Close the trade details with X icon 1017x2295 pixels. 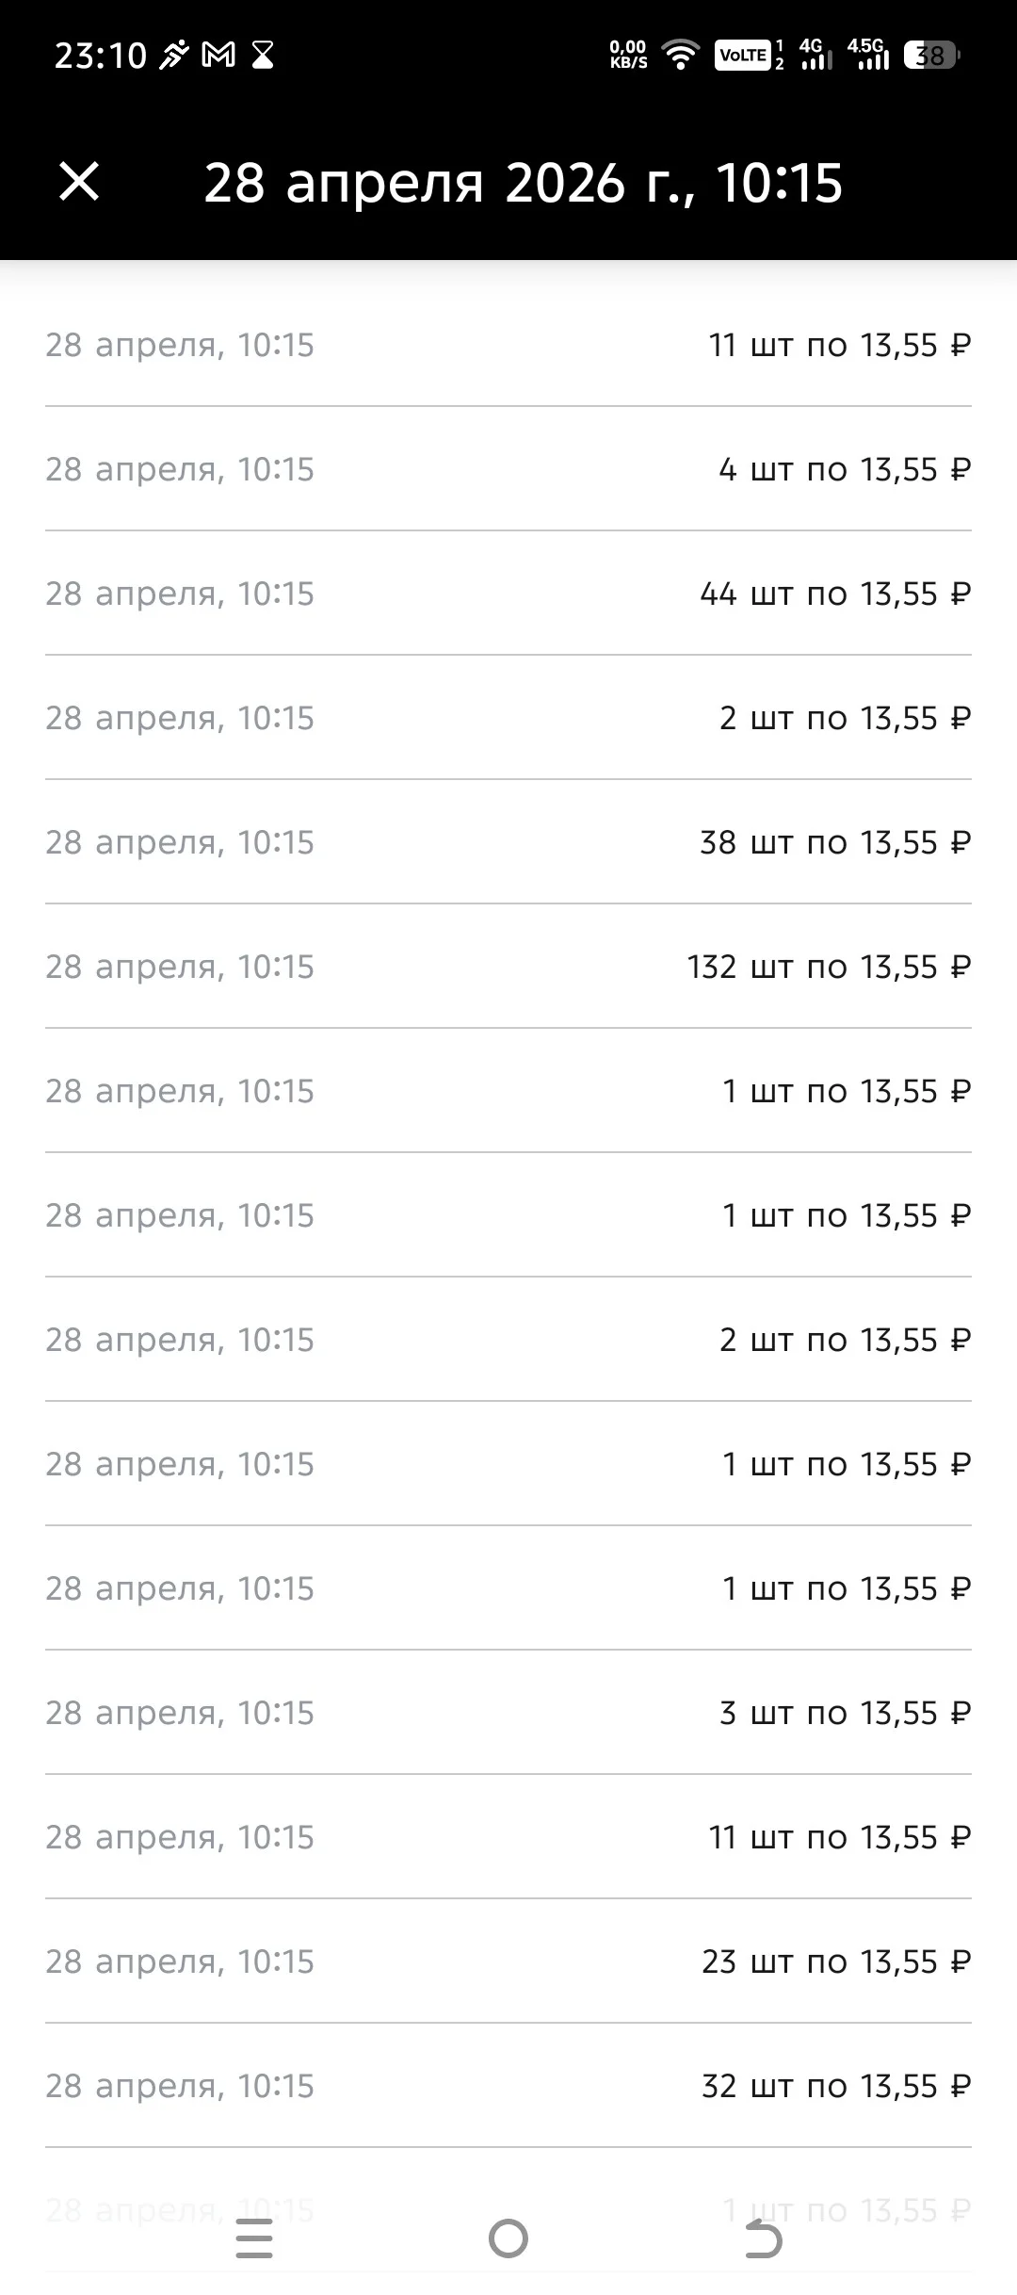point(79,181)
